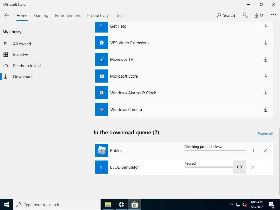280x210 pixels.
Task: Click the Roblox app tile icon
Action: point(102,150)
